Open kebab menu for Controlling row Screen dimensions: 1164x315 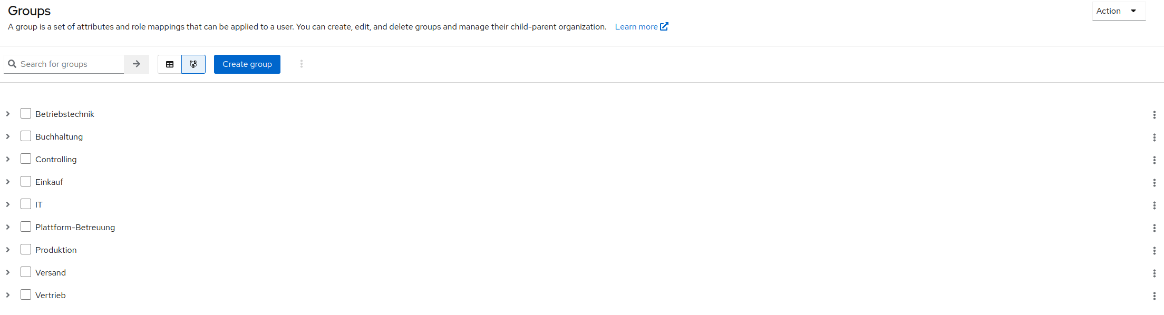(x=1154, y=160)
